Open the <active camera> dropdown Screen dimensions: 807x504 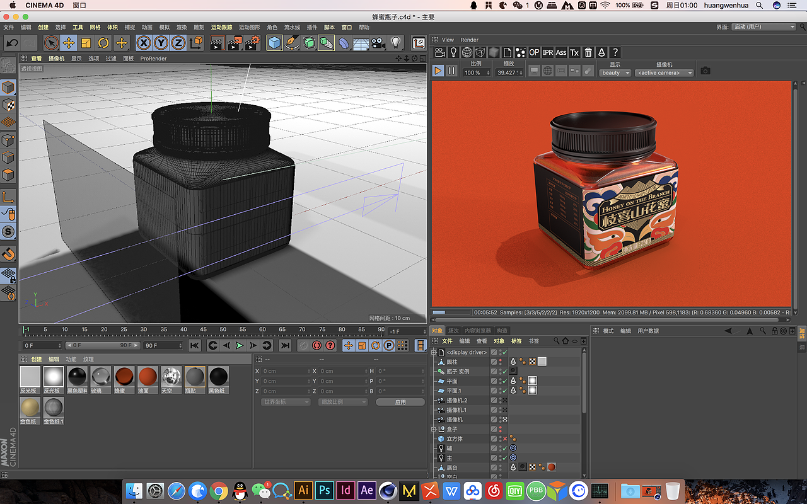pyautogui.click(x=664, y=73)
